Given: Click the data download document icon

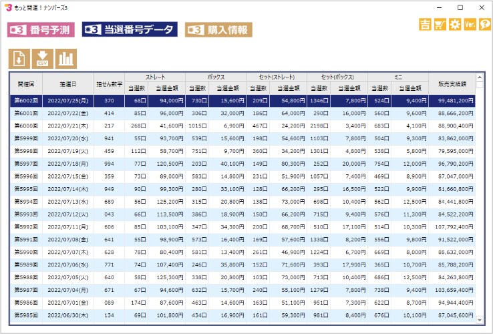Looking at the screenshot, I should tap(19, 59).
